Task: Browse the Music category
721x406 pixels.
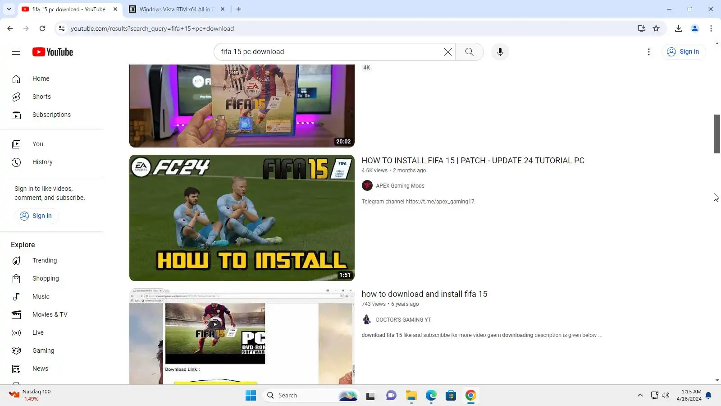Action: (52, 296)
